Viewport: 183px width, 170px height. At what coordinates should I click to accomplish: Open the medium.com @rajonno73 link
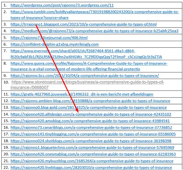coord(94,31)
